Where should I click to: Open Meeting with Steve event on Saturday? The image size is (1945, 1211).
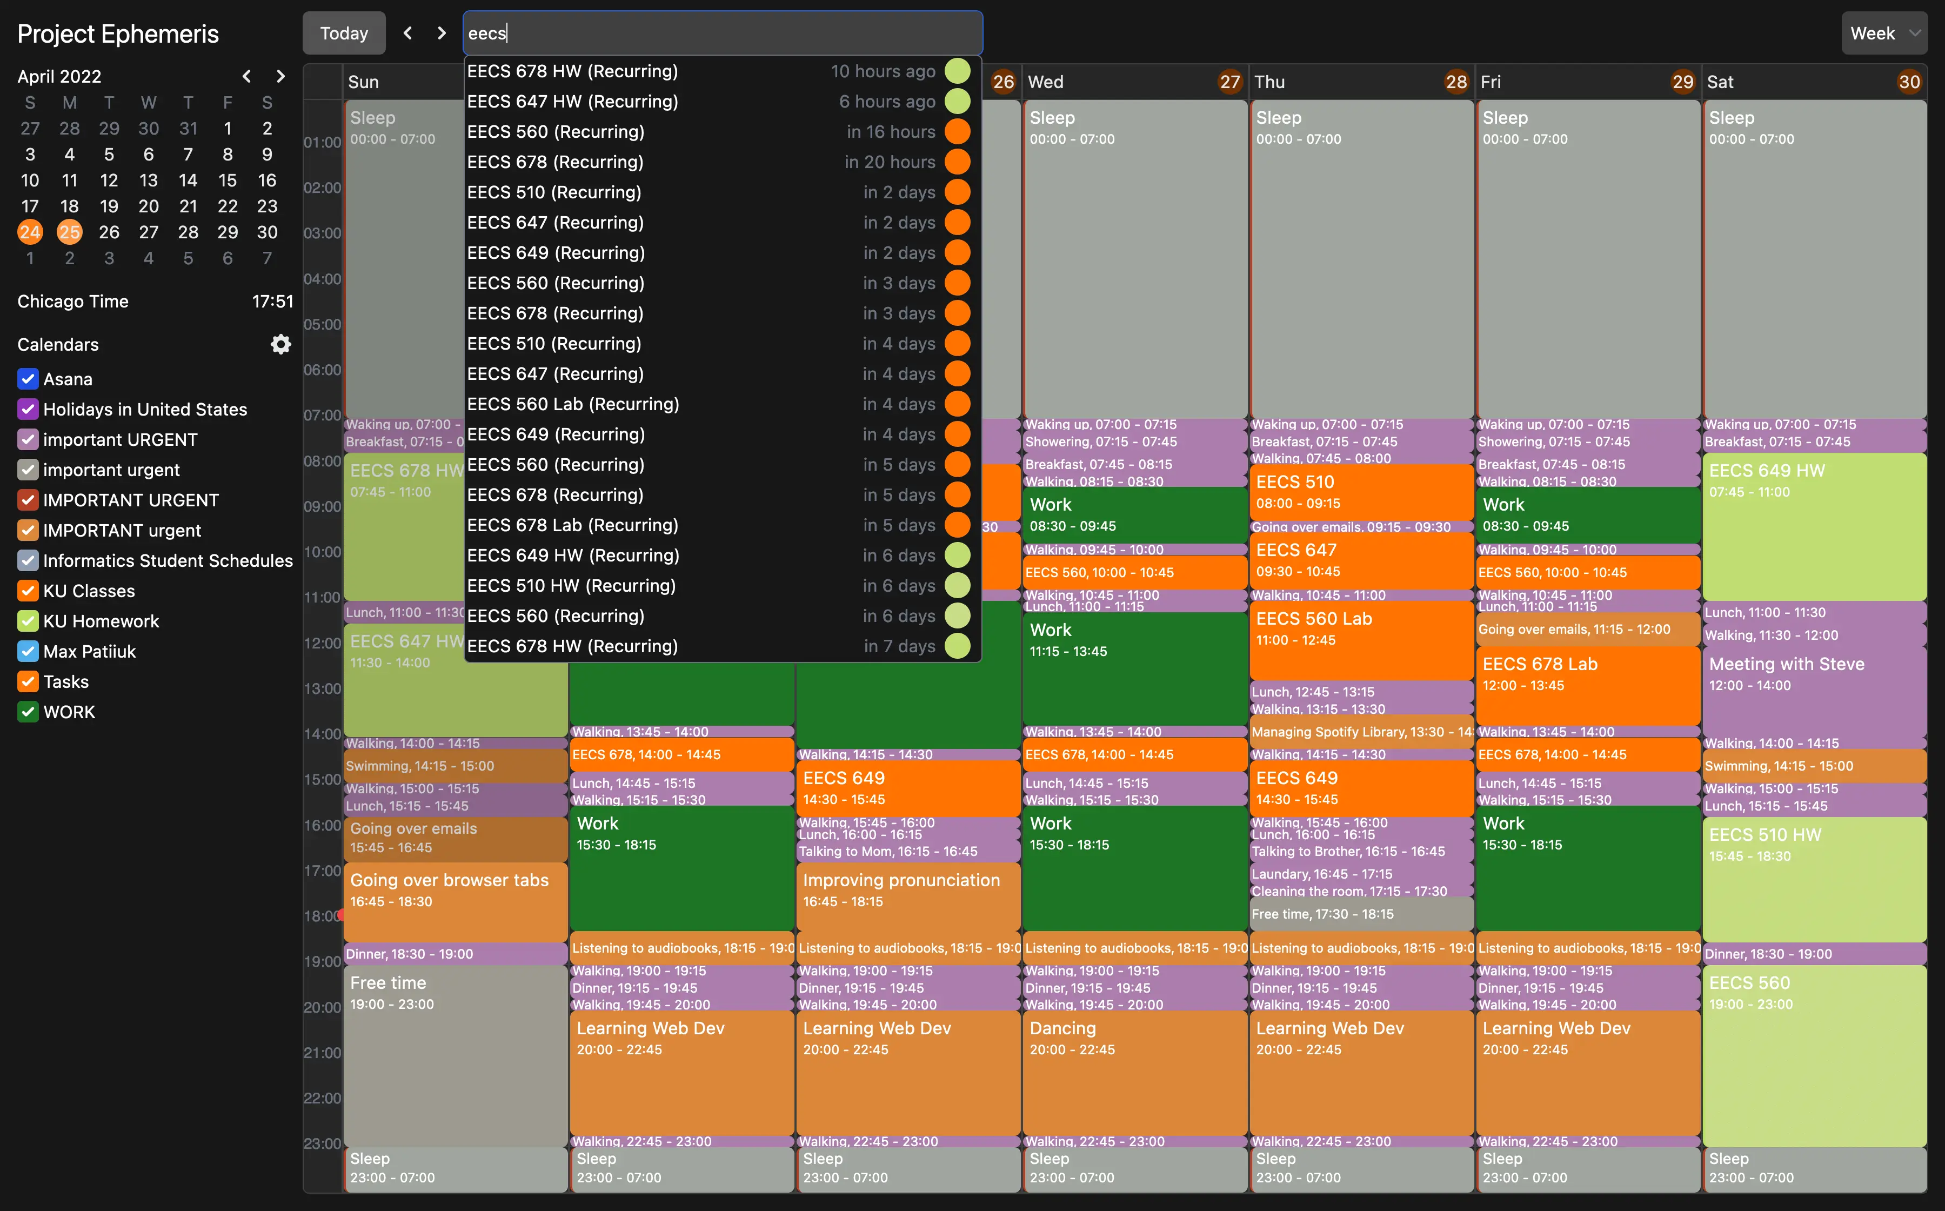[x=1813, y=689]
